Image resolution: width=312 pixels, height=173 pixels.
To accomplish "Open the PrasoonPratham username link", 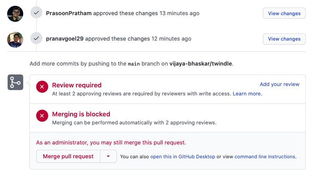I will pyautogui.click(x=69, y=13).
